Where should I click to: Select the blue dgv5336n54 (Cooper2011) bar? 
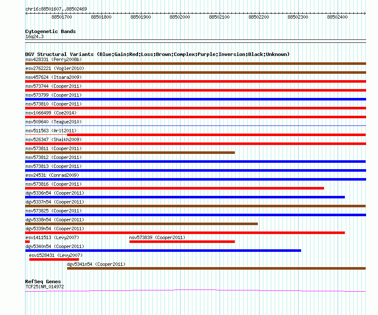(185, 197)
